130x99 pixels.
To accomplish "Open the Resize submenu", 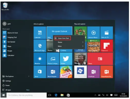I will (x=69, y=42).
